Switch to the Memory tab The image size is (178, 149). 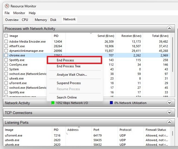41,20
